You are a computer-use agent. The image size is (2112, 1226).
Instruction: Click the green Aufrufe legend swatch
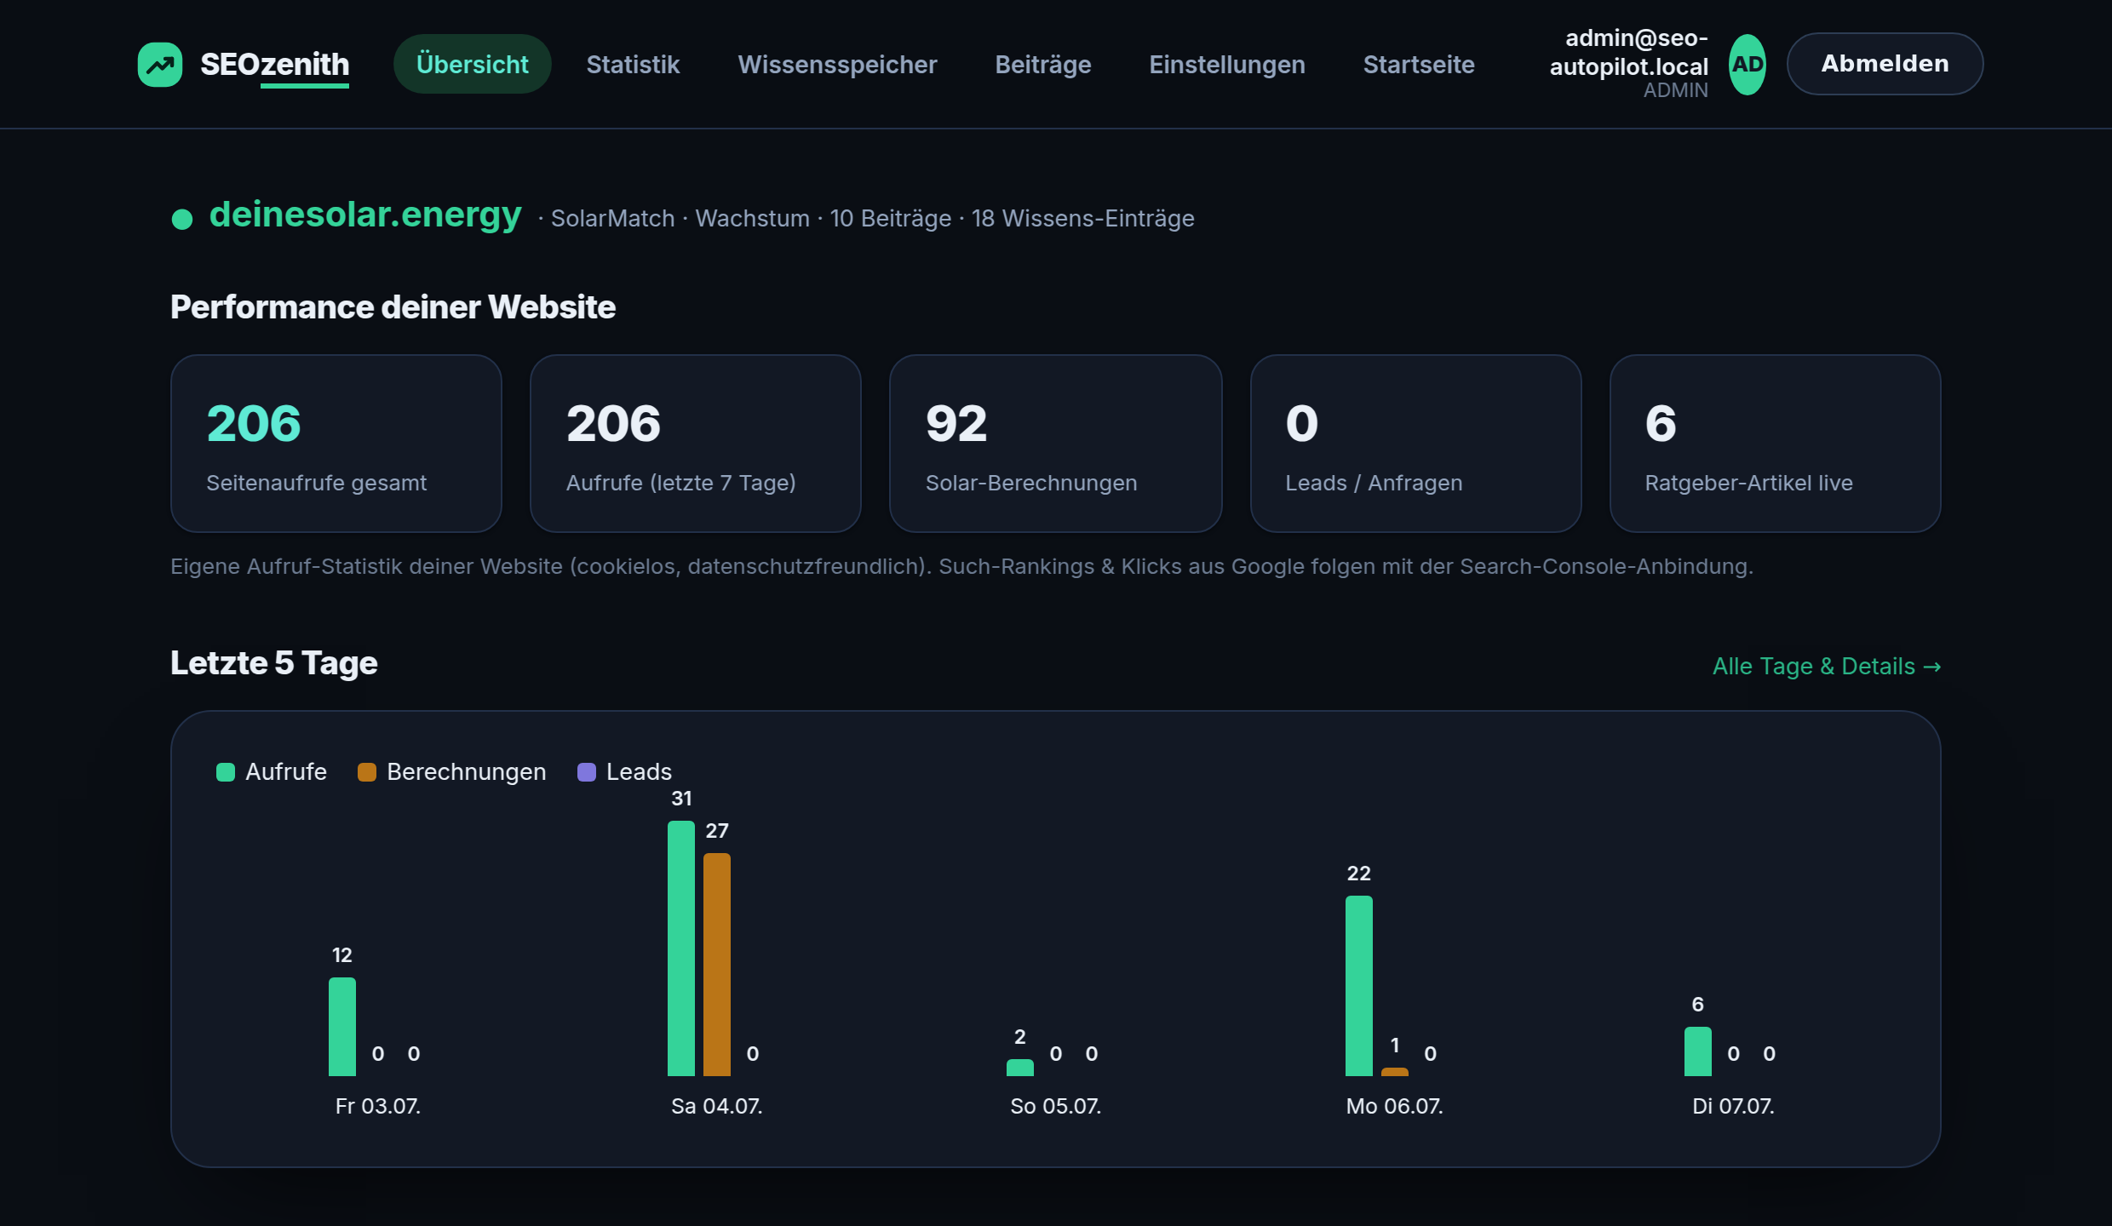226,772
